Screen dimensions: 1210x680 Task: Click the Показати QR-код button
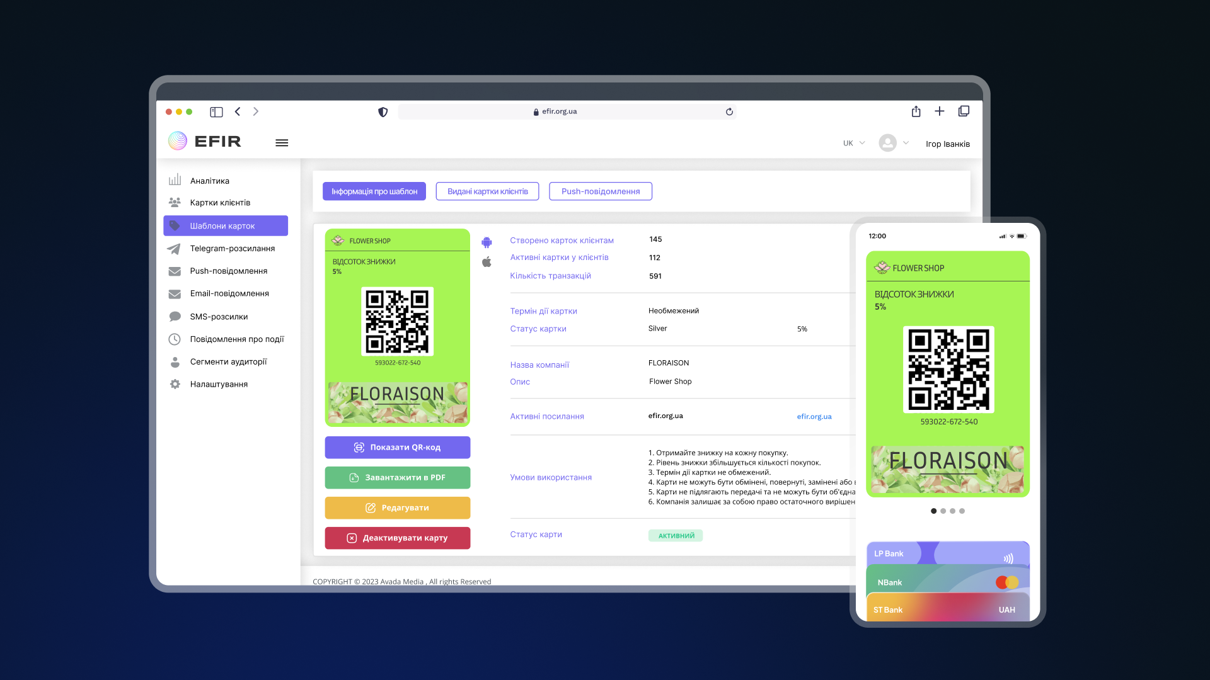pyautogui.click(x=398, y=448)
